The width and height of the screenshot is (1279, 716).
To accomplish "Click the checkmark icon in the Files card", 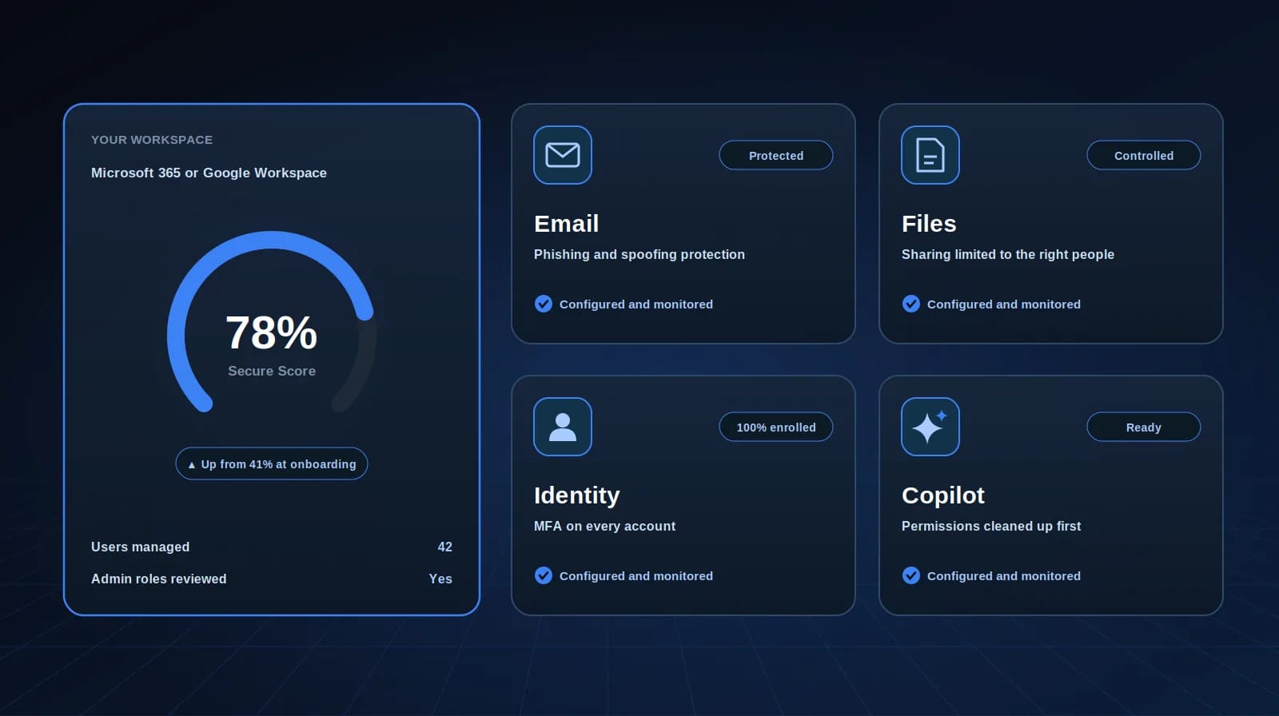I will tap(911, 304).
